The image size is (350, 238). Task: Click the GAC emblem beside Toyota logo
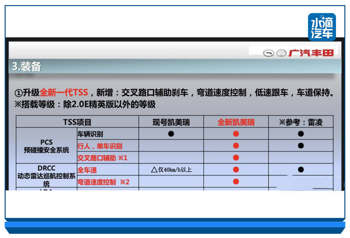point(268,53)
